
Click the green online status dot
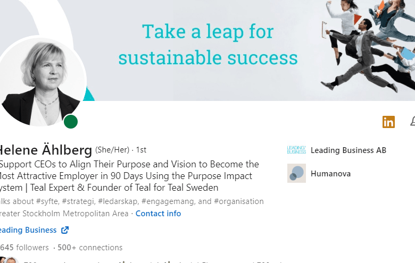coord(71,122)
